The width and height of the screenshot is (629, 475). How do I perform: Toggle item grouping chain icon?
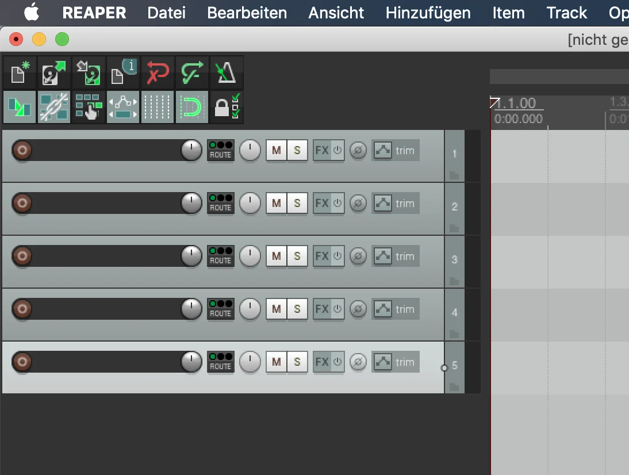coord(54,107)
